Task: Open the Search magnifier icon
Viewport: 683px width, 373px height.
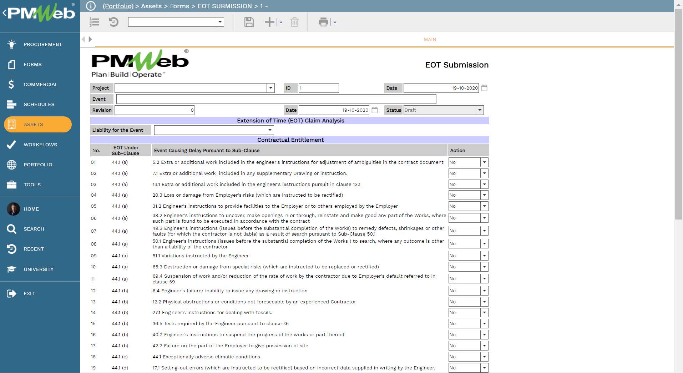Action: [11, 229]
